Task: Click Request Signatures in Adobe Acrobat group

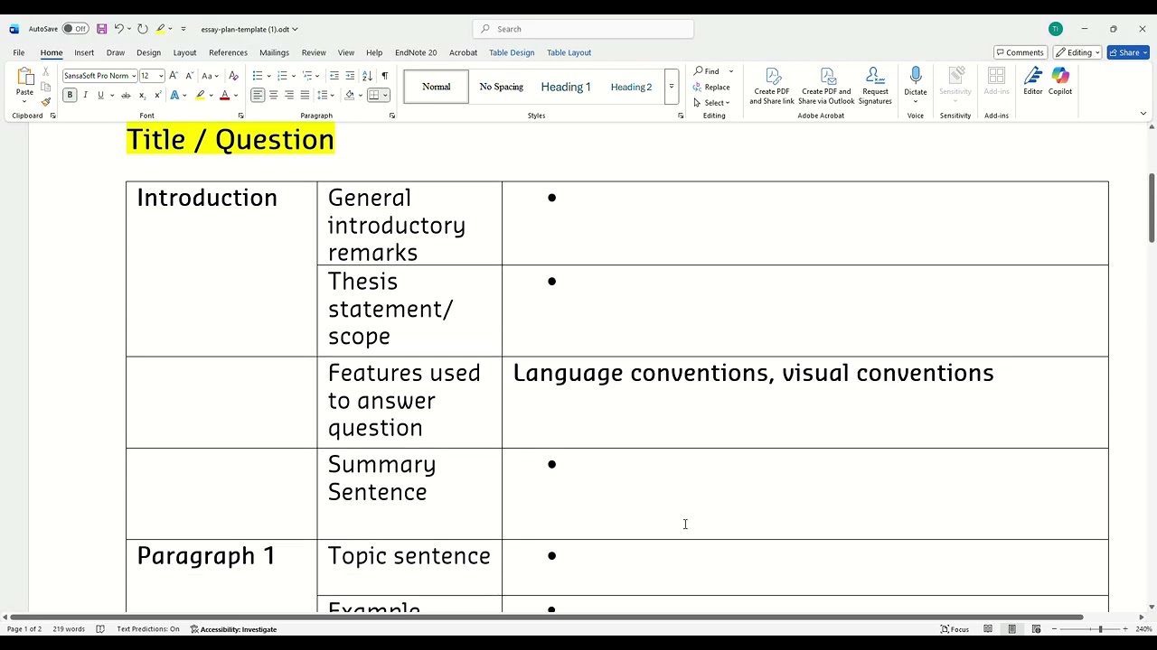Action: (875, 87)
